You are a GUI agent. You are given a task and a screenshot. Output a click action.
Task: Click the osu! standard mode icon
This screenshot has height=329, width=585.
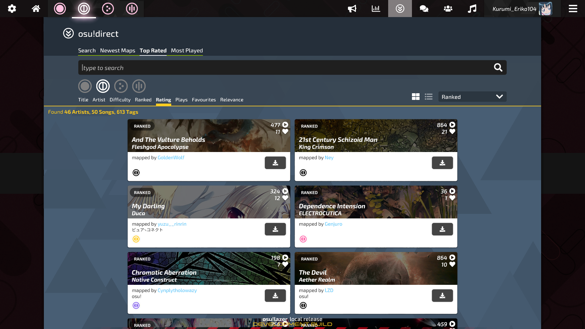[60, 9]
